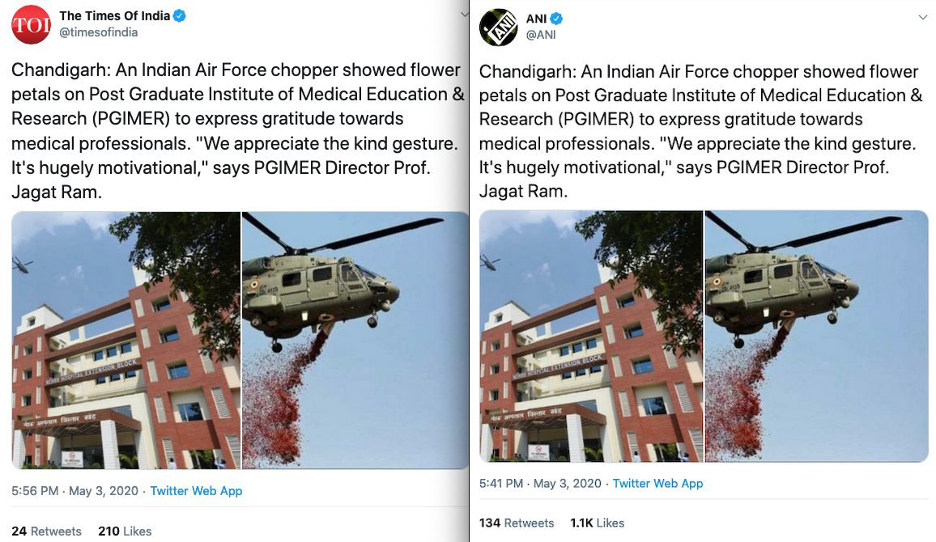
Task: View TOI tweet helicopter petals photo
Action: click(355, 341)
